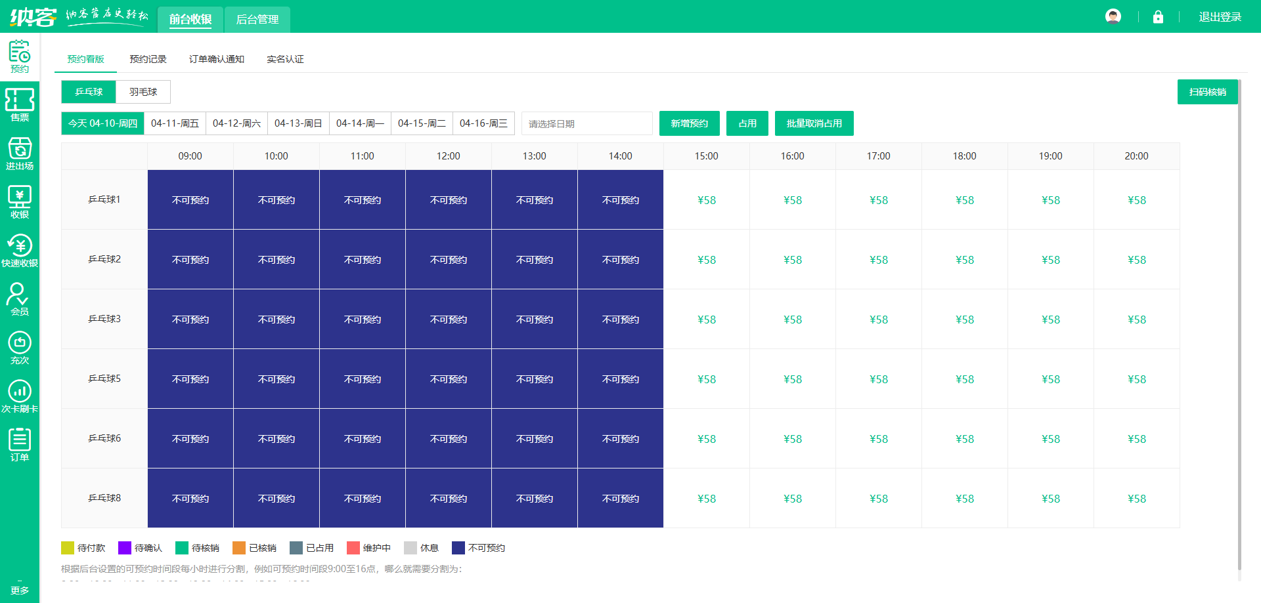
Task: Select today 04-10-周四 date
Action: click(x=103, y=123)
